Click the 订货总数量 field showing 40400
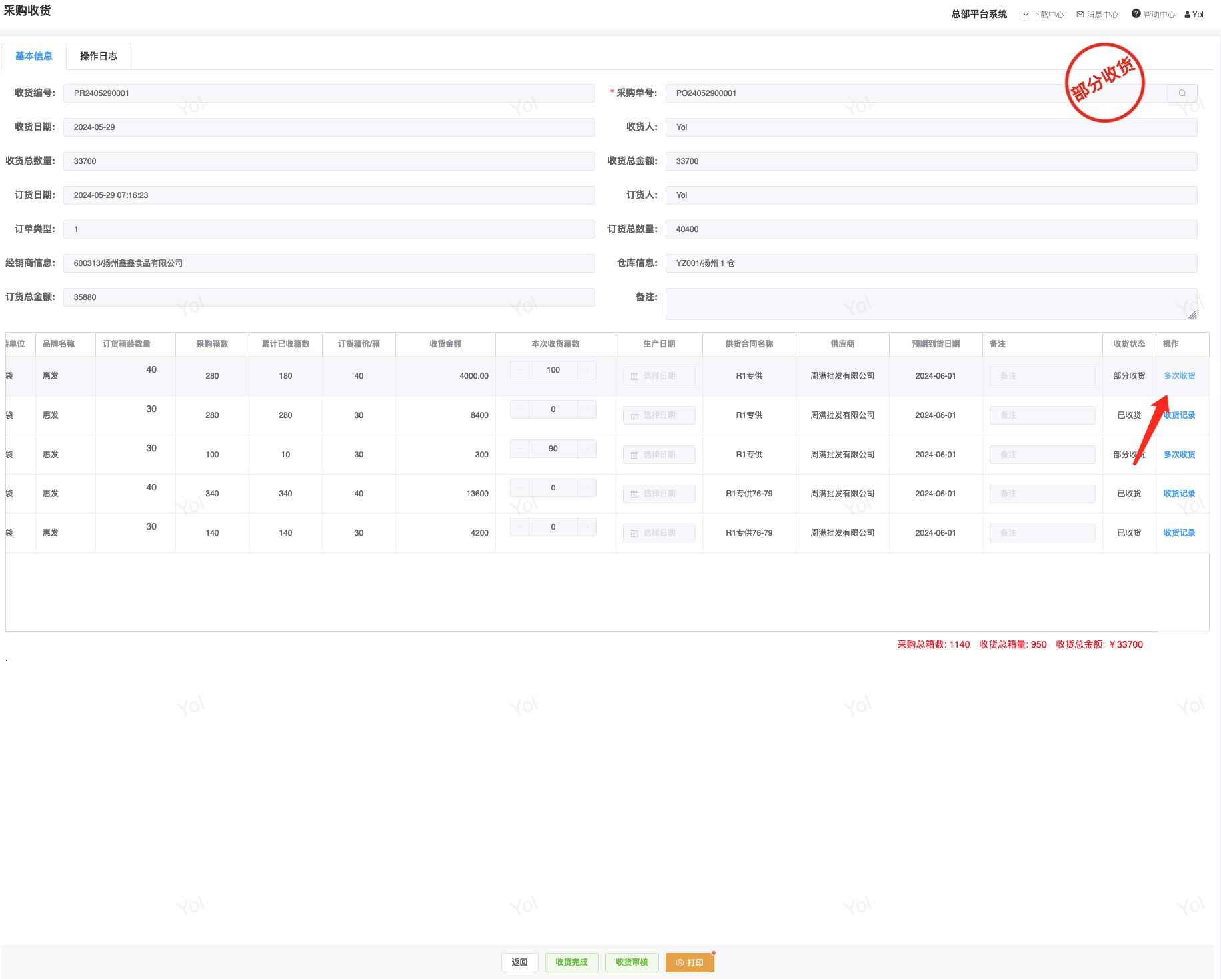1221x979 pixels. (931, 229)
